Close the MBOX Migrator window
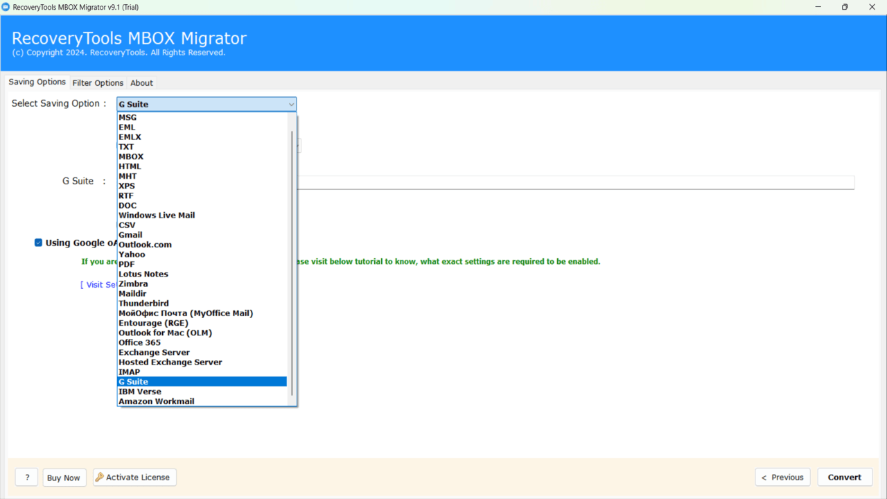 872,7
